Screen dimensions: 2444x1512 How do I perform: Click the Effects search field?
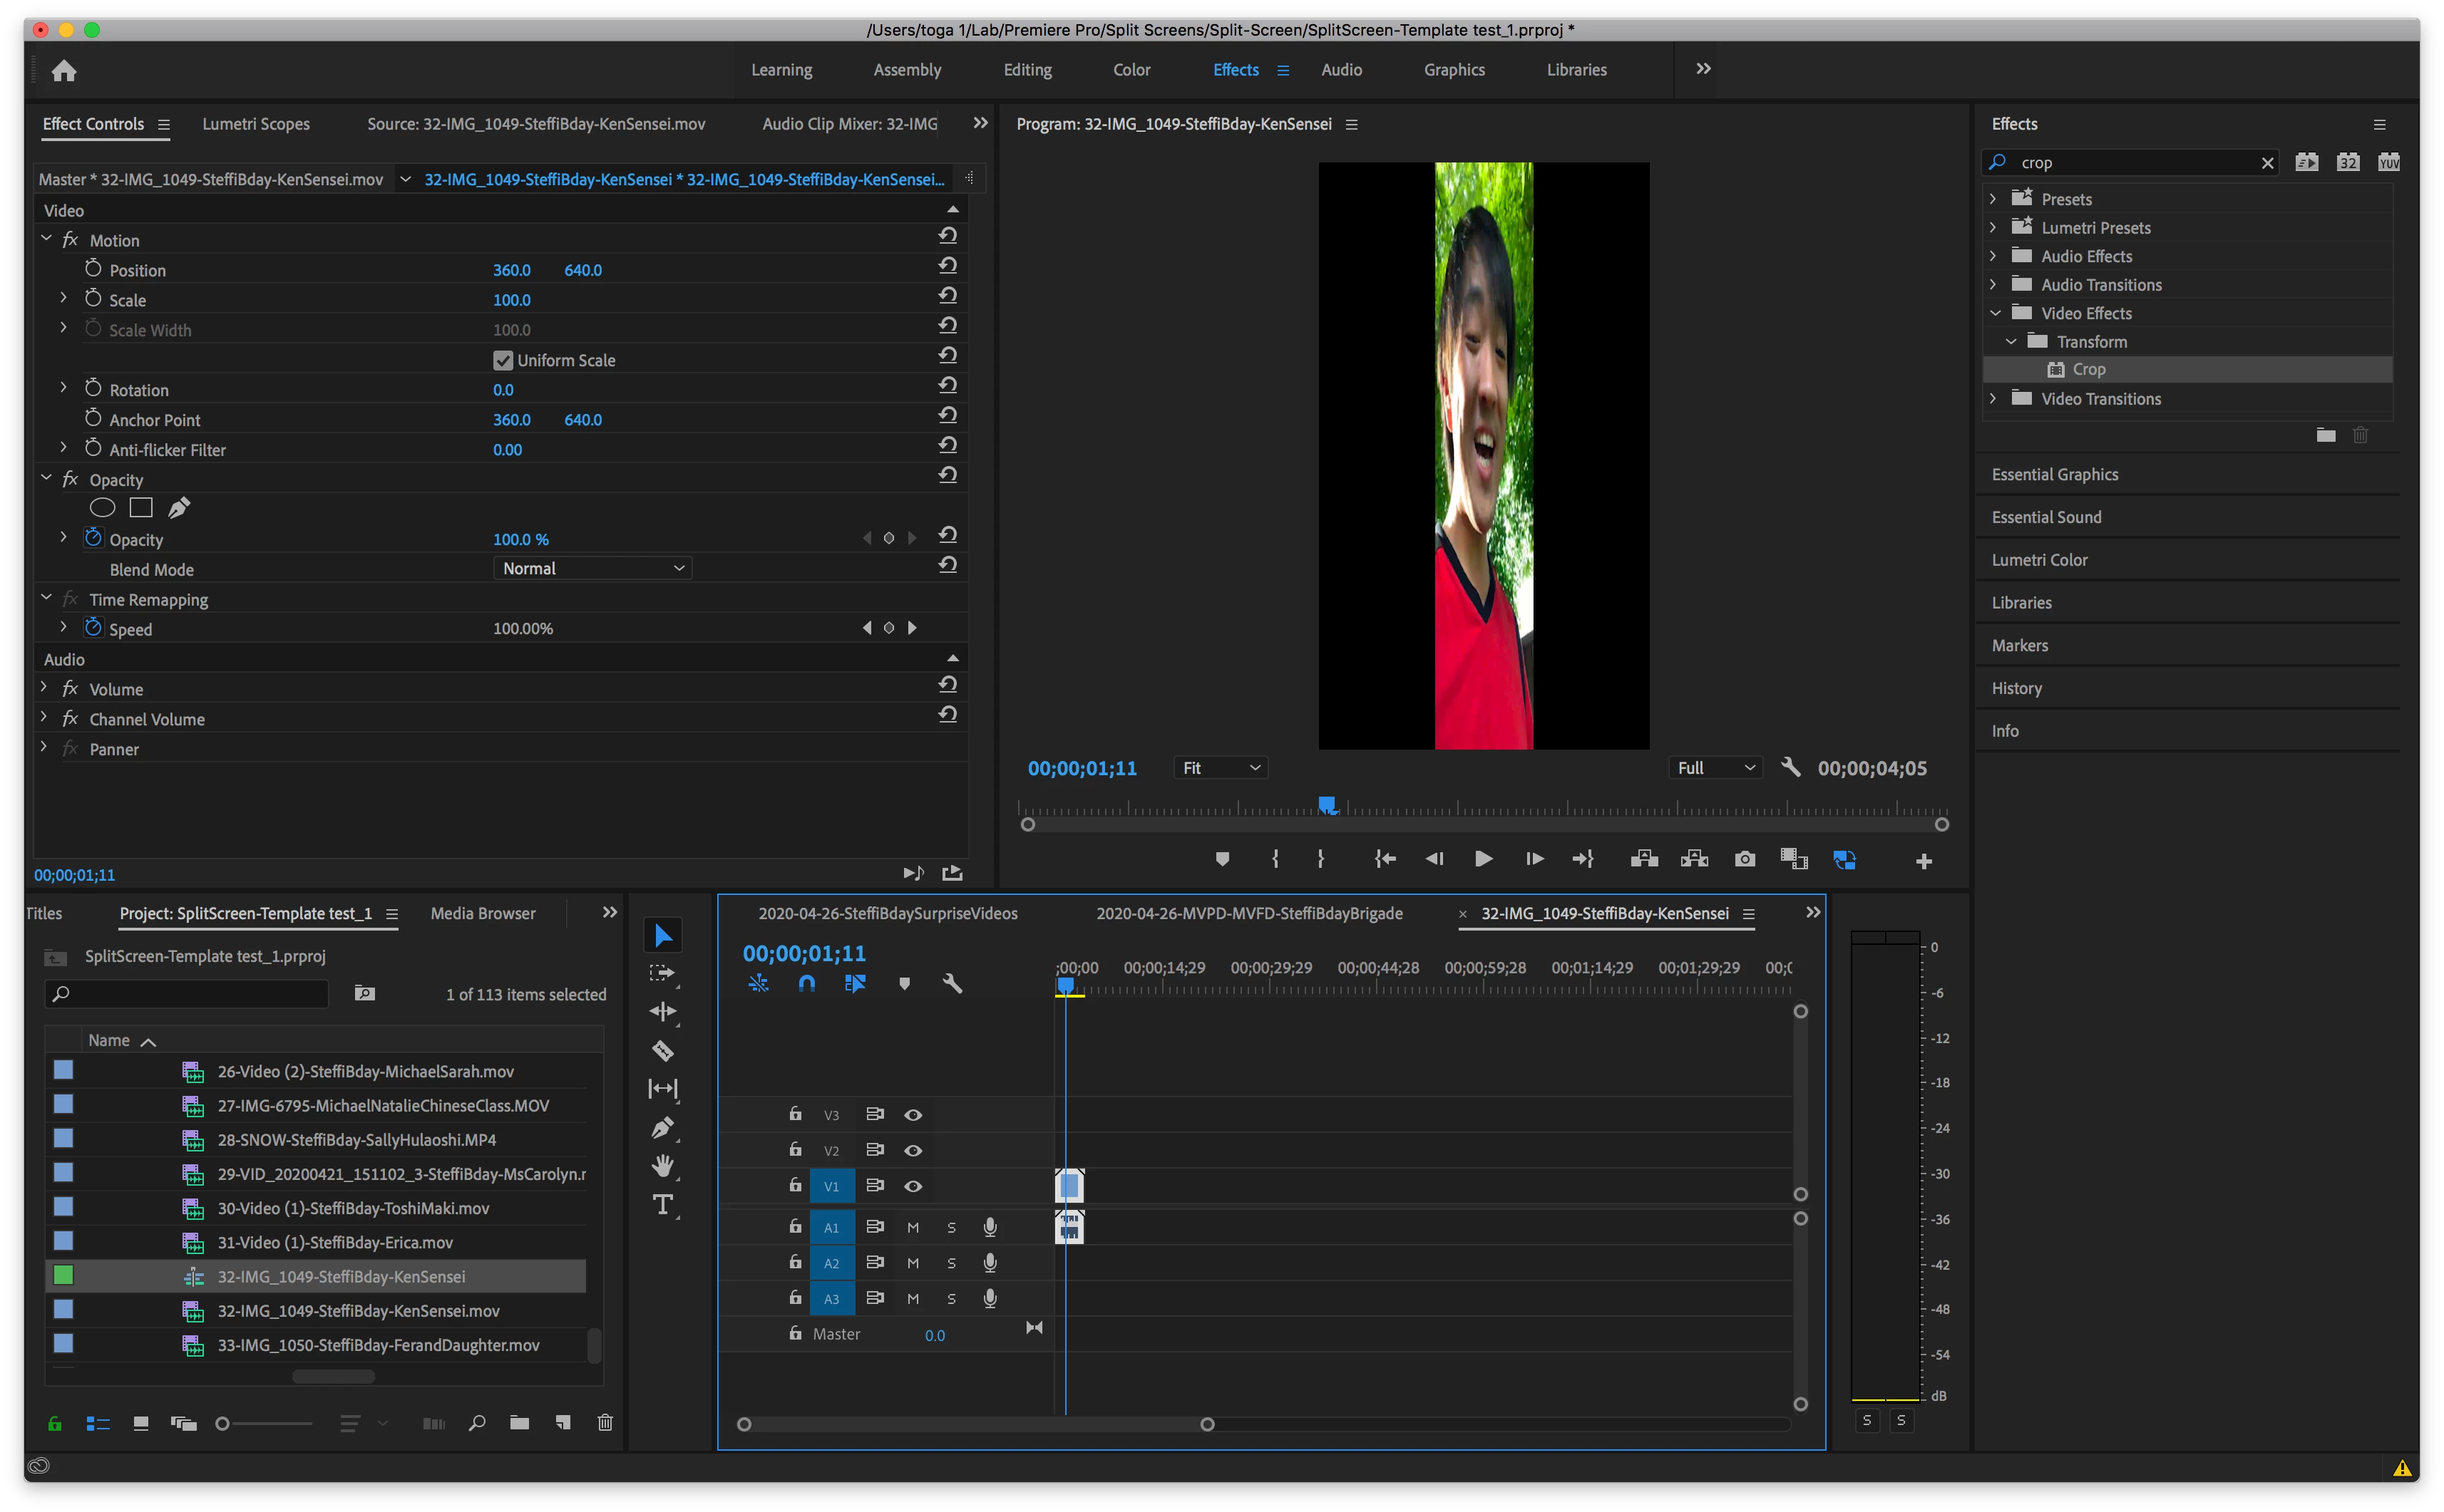[2131, 163]
